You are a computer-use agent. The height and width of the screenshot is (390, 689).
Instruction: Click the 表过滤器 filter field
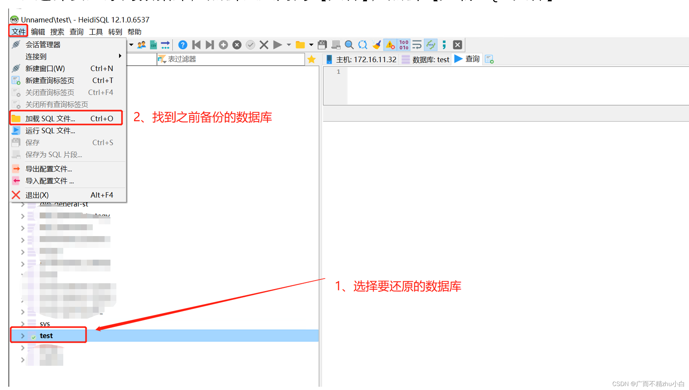tap(231, 59)
